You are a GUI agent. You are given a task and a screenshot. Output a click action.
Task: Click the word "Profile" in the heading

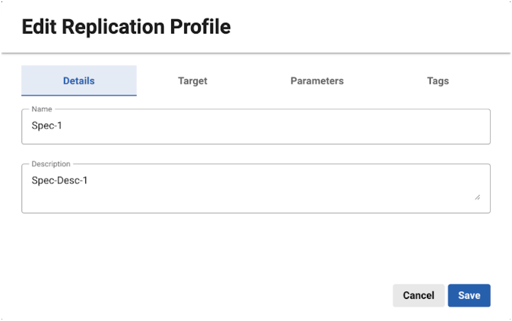(x=200, y=27)
